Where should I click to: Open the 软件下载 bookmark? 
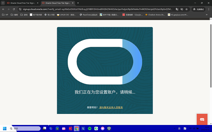click(109, 15)
